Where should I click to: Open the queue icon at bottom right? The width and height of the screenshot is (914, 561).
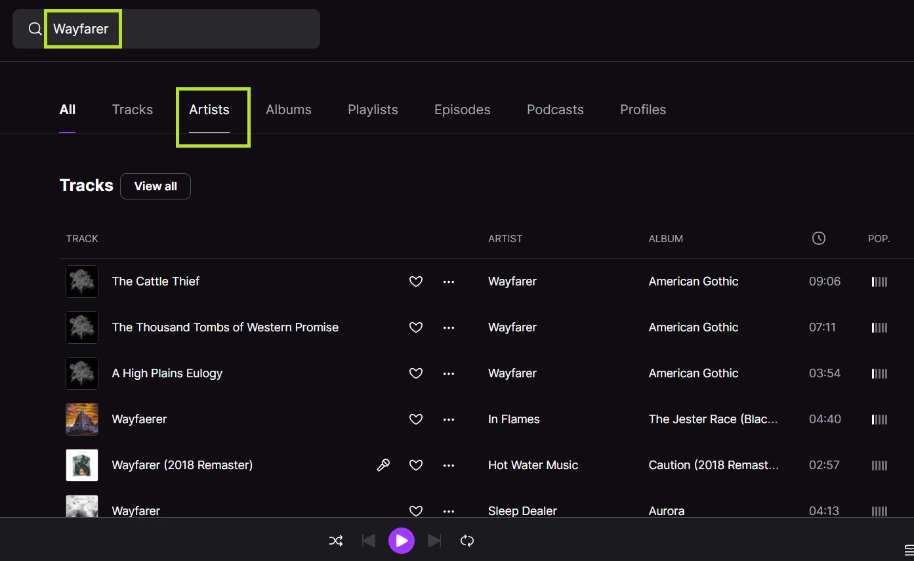(x=907, y=549)
